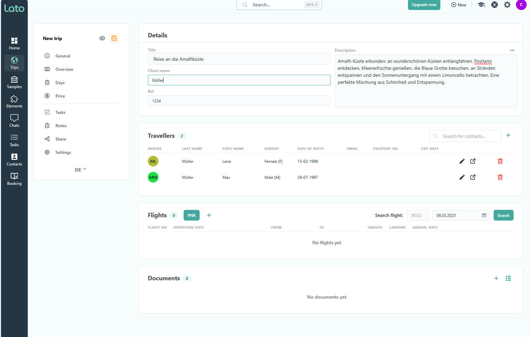Click the Upgrade now button
This screenshot has height=337, width=529.
tap(424, 5)
